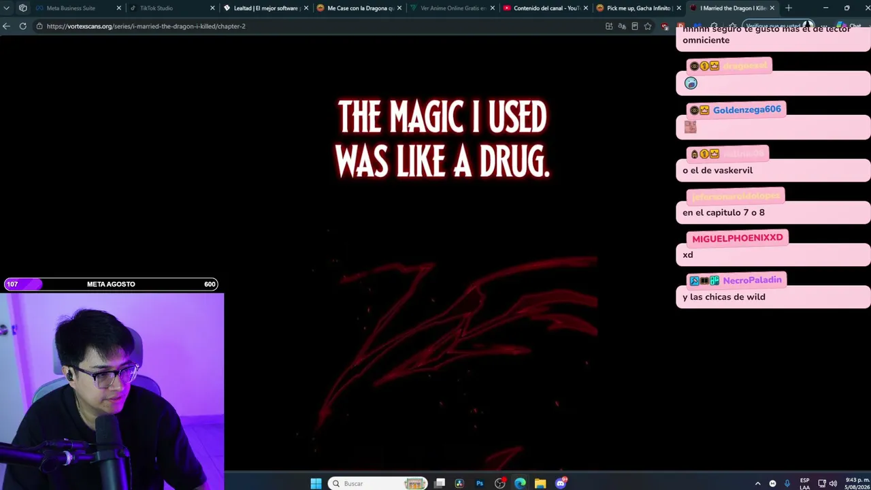Open Task View from the taskbar
The image size is (871, 490).
[x=440, y=483]
